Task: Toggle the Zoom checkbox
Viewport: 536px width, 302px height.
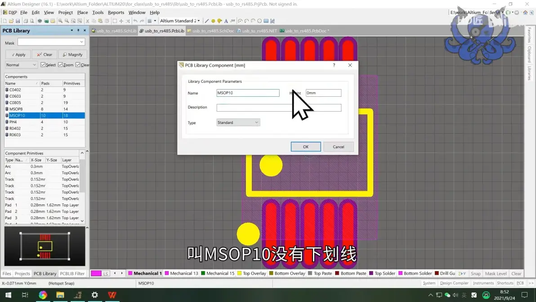Action: coord(60,65)
